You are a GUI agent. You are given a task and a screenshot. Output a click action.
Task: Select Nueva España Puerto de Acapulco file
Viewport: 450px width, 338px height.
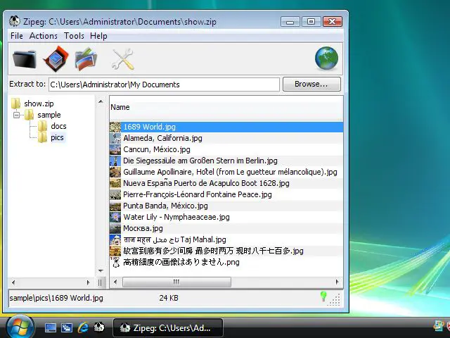[206, 183]
